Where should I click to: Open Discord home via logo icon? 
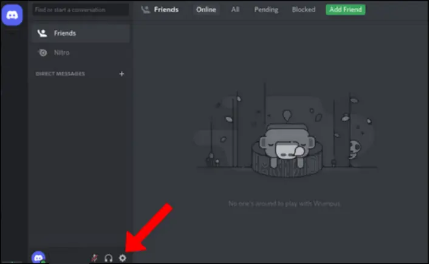(12, 15)
